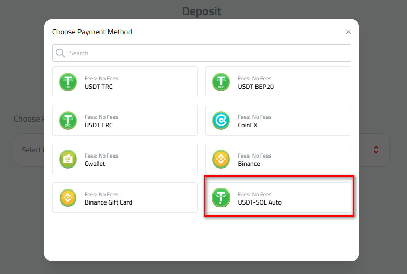Viewport: 407px width, 274px height.
Task: Click the Cwallet logo icon
Action: [68, 159]
